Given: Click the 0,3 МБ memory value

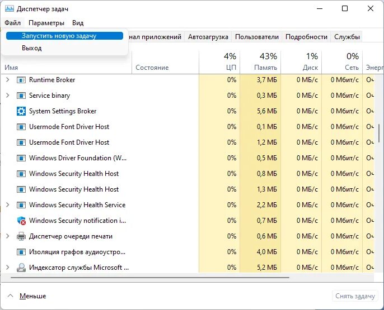Looking at the screenshot, I should [267, 96].
